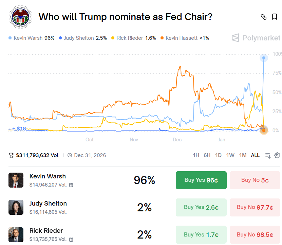282x245 pixels.
Task: Click the clock icon near Dec 31, 2026
Action: [x=70, y=155]
